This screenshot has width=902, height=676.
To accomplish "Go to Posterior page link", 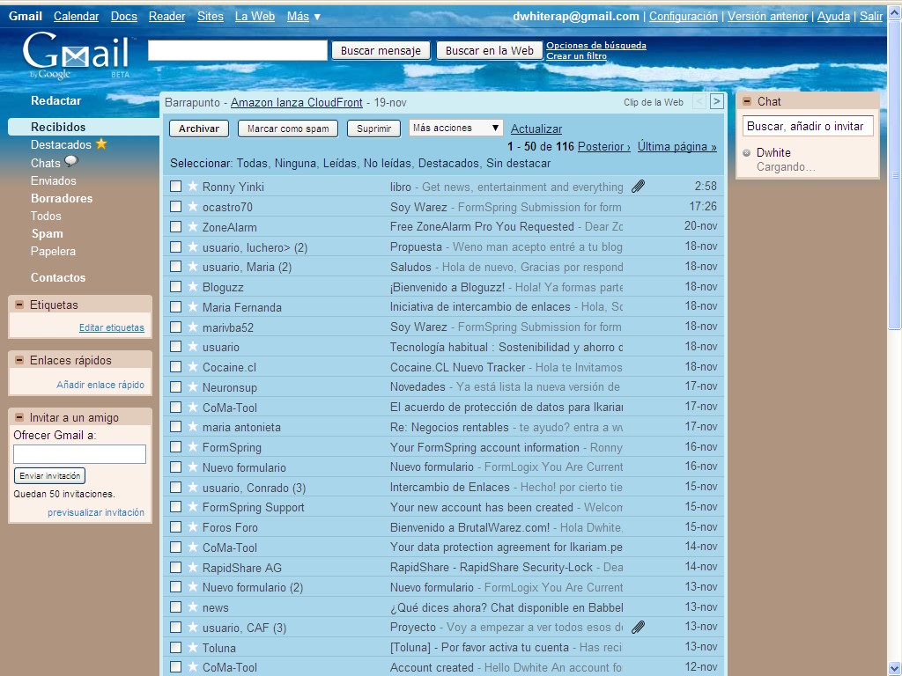I will pos(604,147).
